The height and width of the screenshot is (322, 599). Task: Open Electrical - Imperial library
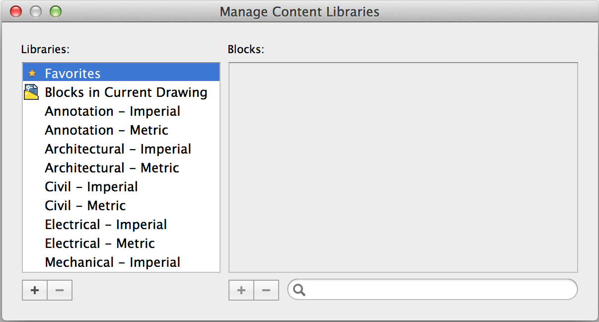106,225
